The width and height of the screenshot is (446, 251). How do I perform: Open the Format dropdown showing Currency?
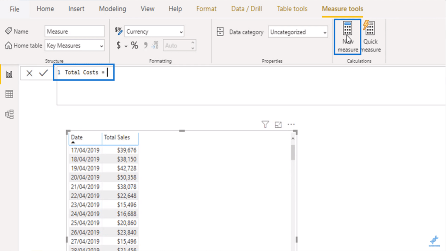tap(154, 31)
